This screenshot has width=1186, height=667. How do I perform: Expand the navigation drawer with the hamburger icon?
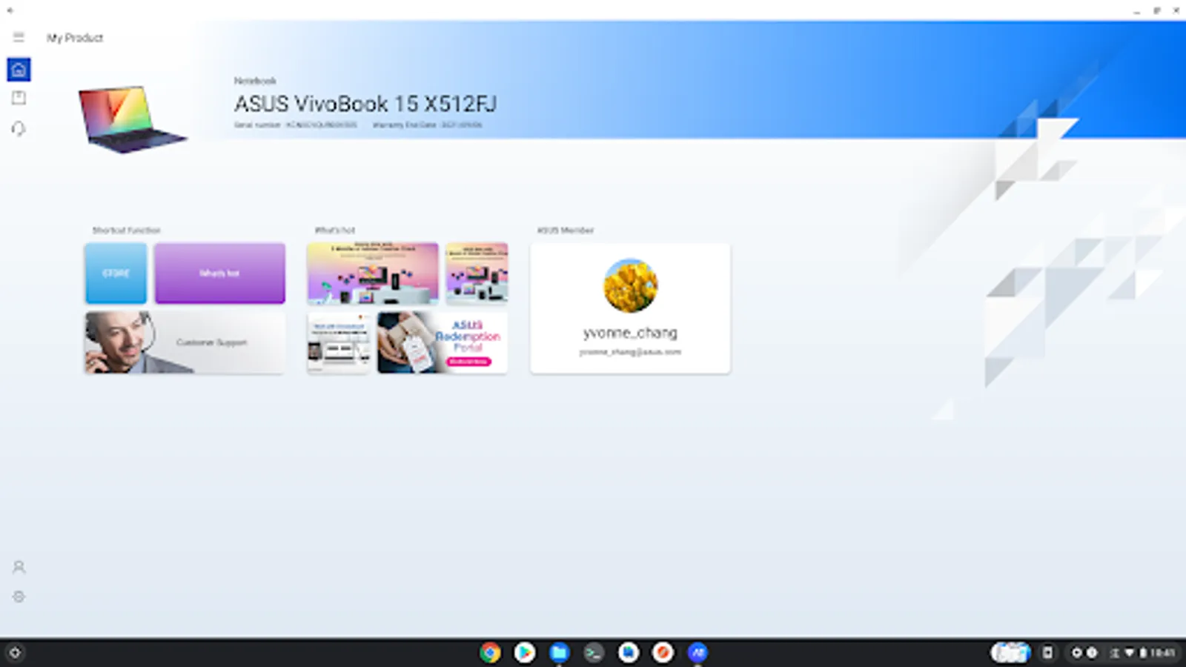tap(18, 37)
